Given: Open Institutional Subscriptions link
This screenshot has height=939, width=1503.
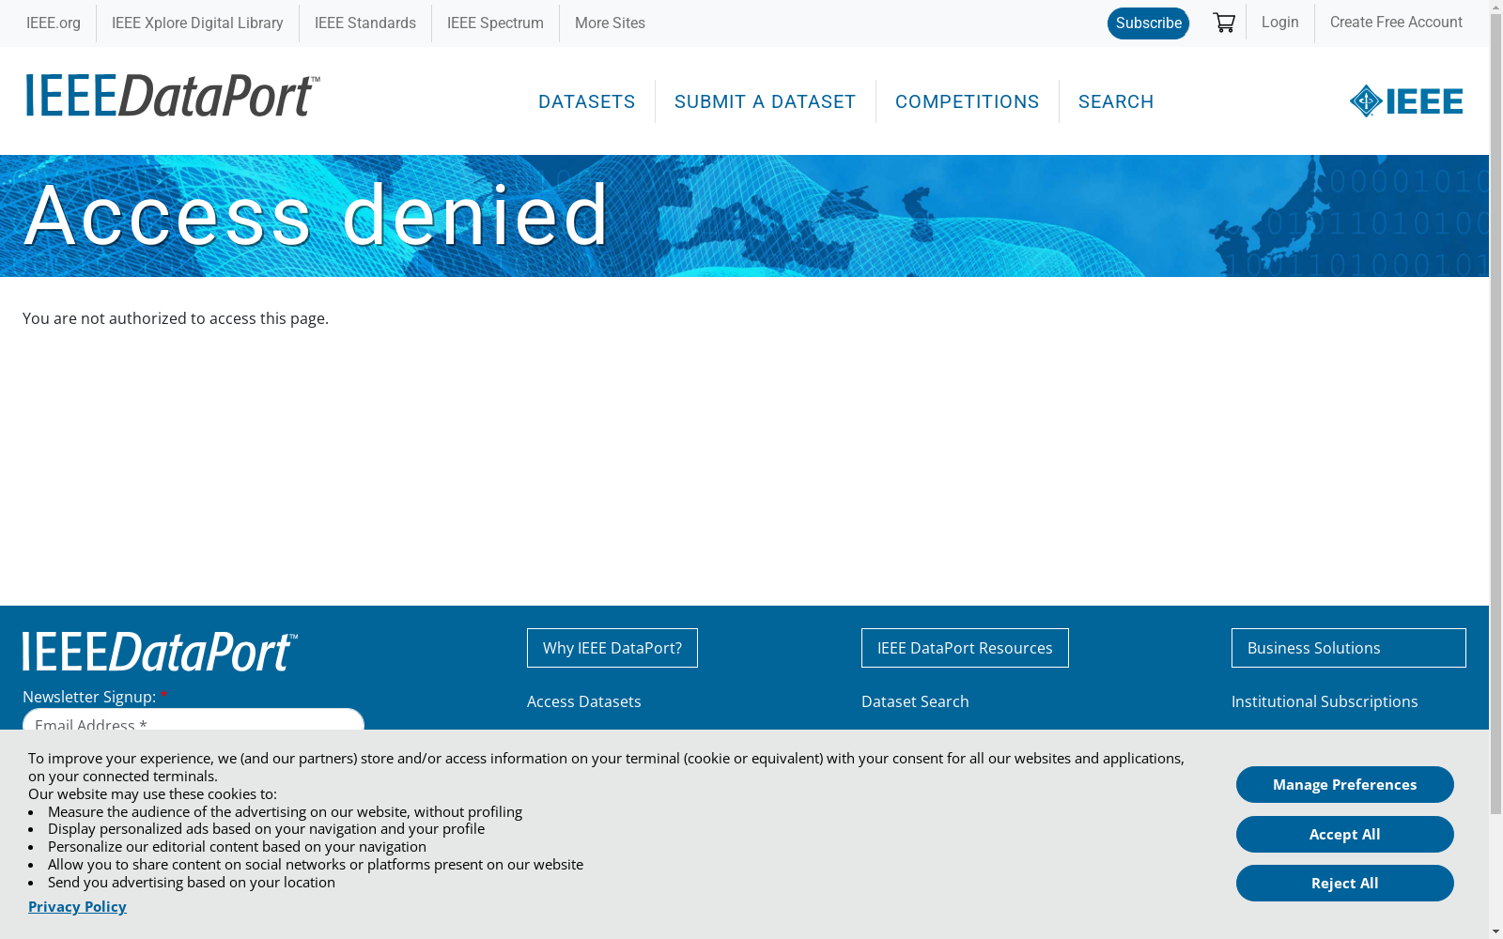Looking at the screenshot, I should (1325, 701).
